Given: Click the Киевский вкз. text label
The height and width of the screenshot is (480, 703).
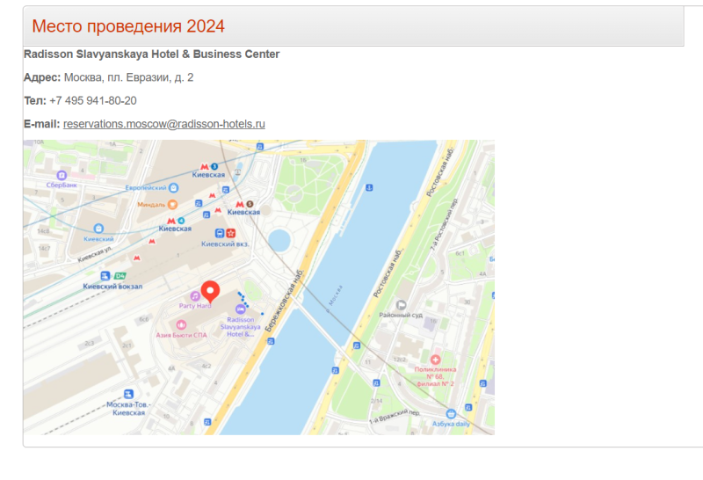Looking at the screenshot, I should (x=225, y=244).
